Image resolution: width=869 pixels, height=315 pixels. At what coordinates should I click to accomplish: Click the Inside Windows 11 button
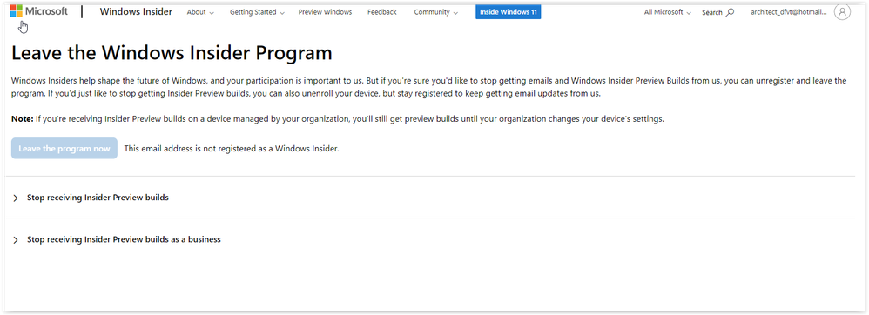(508, 11)
